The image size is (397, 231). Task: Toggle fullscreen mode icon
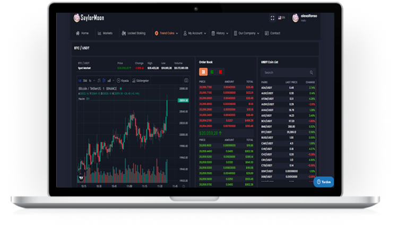[x=272, y=18]
